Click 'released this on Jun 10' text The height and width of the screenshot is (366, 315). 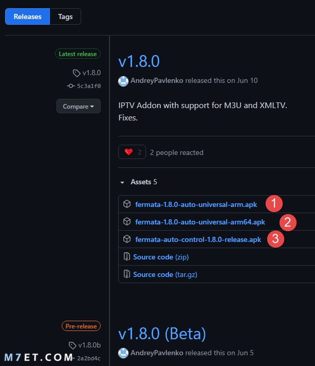221,80
